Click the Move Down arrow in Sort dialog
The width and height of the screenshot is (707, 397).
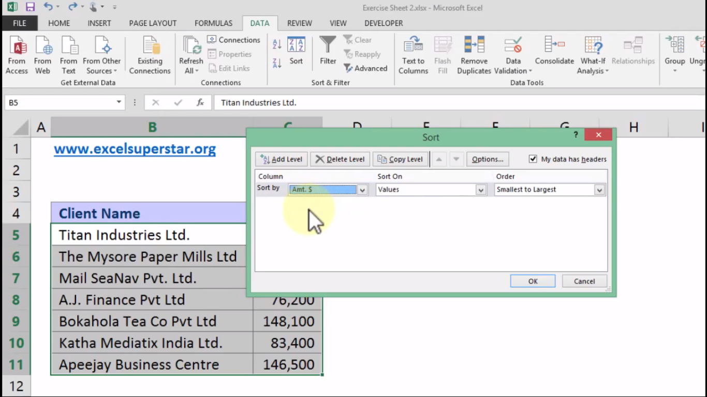point(456,159)
